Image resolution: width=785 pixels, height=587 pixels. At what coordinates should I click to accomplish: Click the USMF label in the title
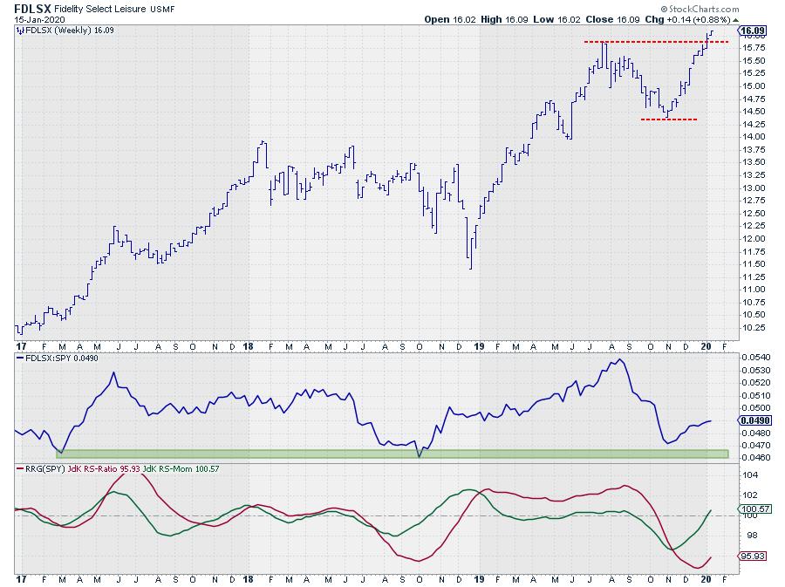[x=162, y=9]
